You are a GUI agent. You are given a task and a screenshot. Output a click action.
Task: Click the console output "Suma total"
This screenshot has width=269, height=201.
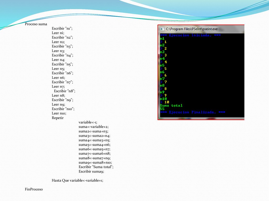[171, 106]
